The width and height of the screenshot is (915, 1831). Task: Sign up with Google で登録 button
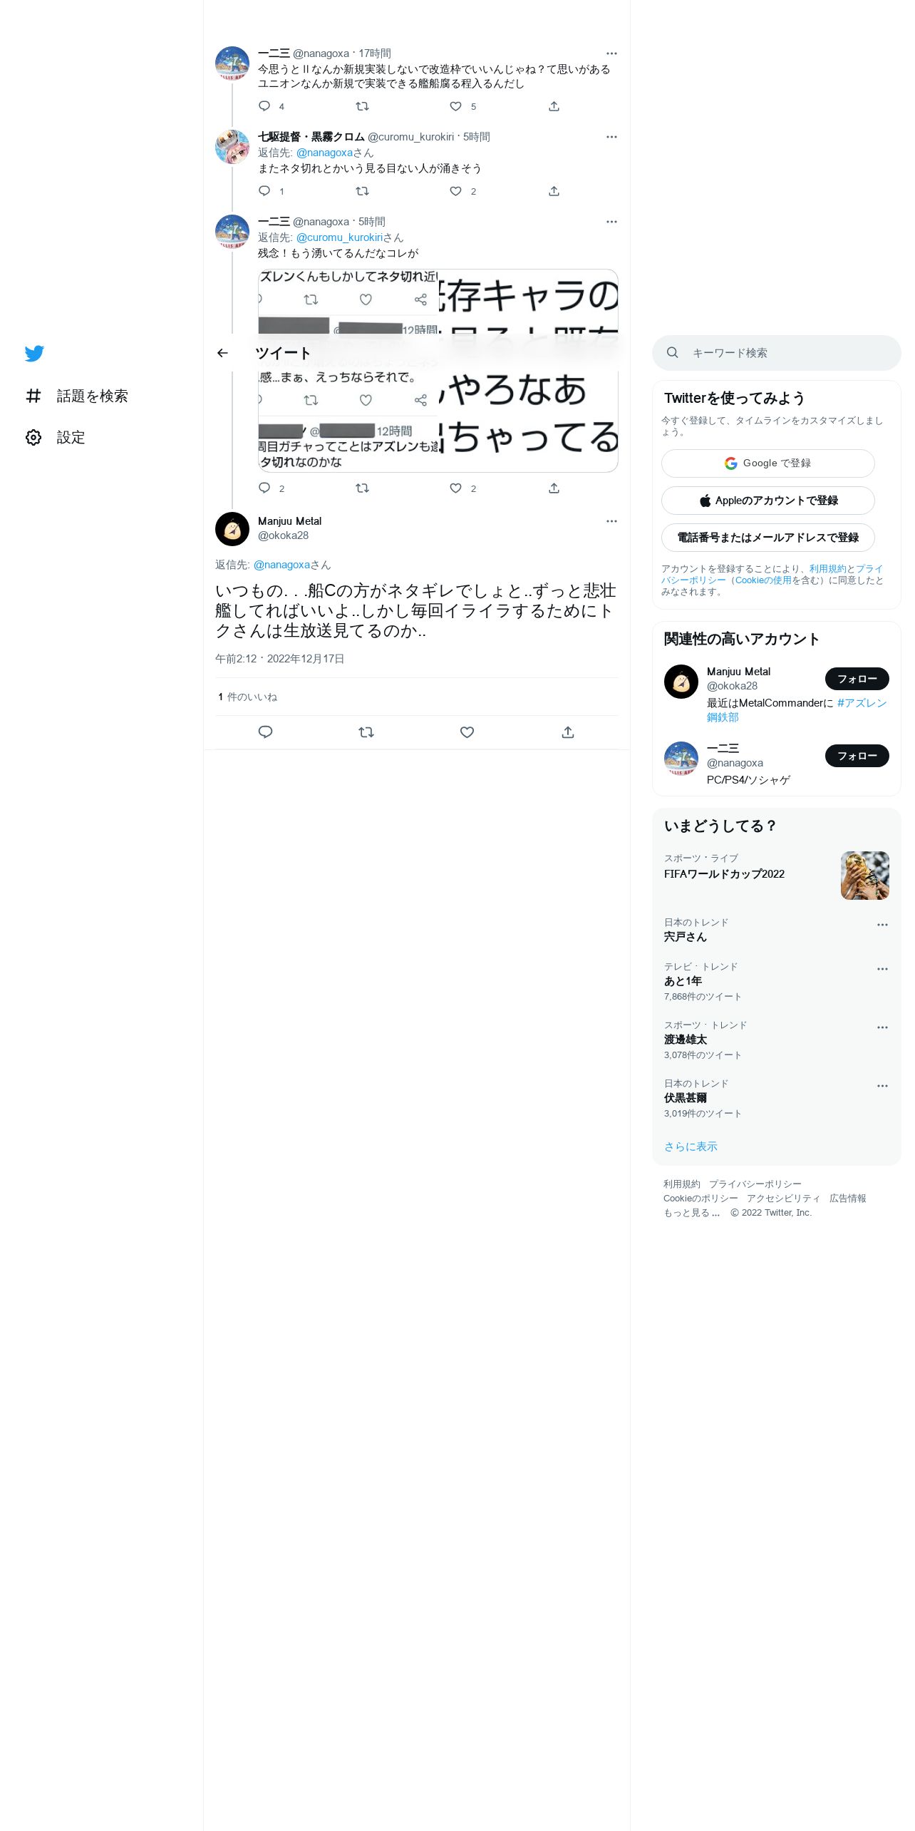point(768,463)
